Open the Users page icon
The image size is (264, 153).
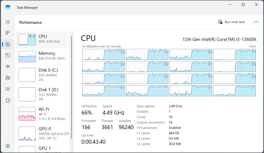[x=8, y=78]
